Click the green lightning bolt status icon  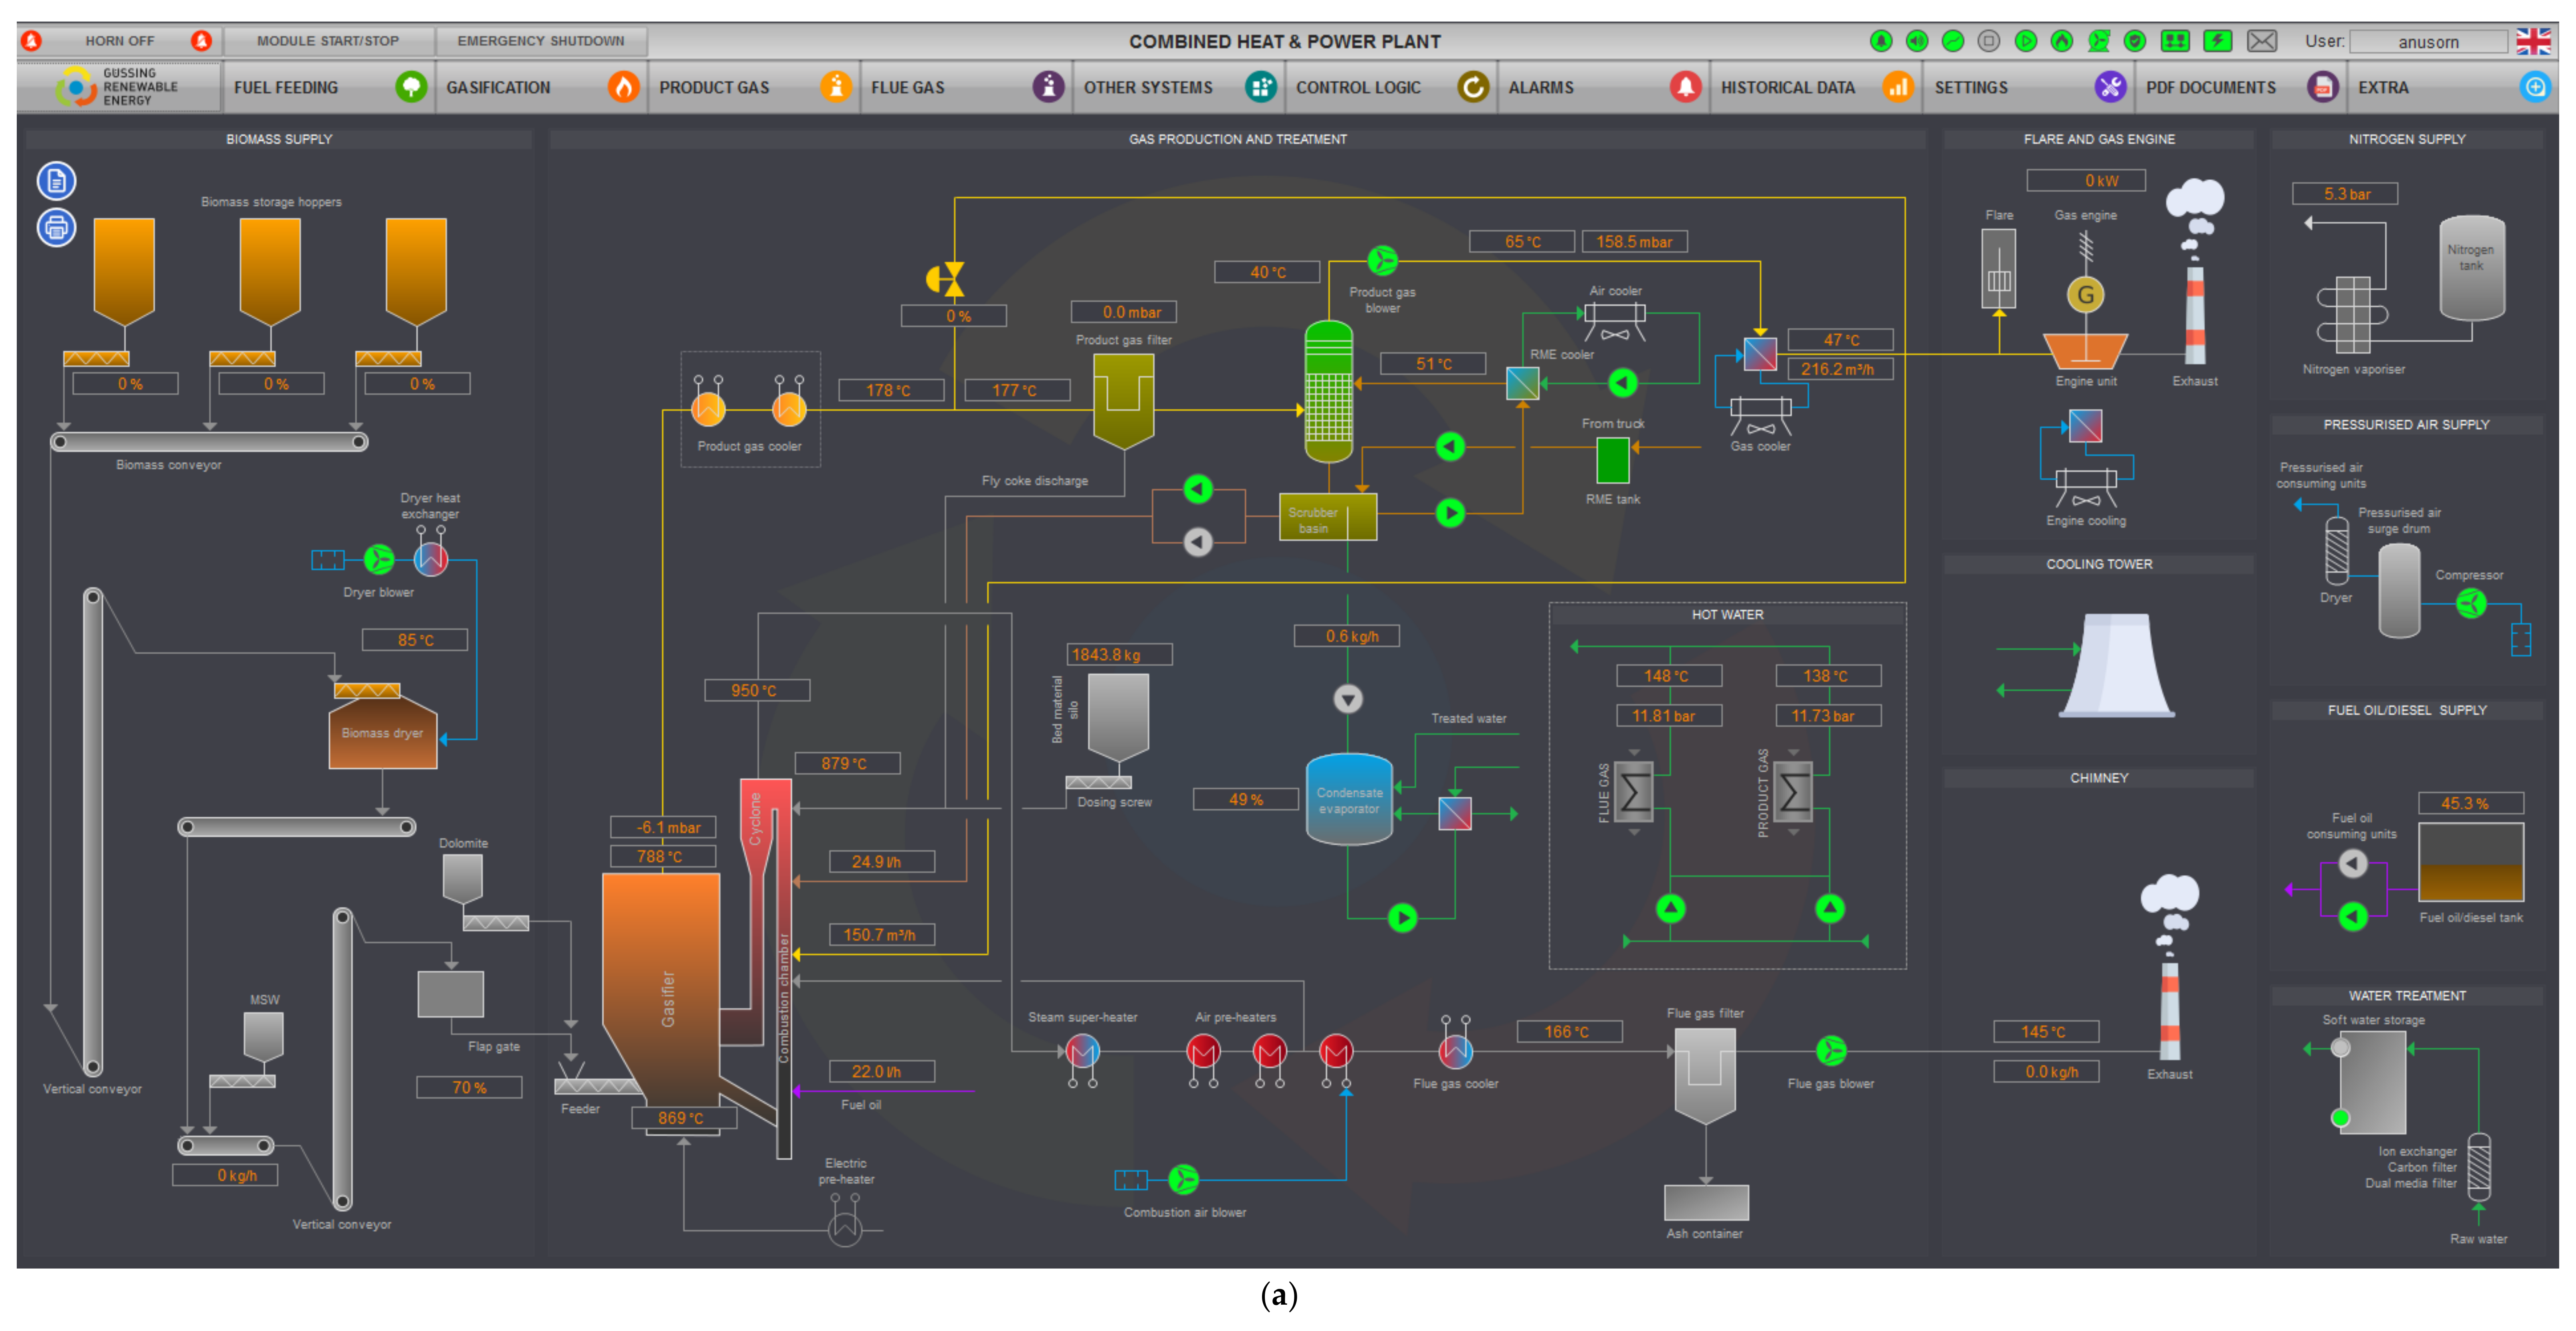tap(2218, 41)
